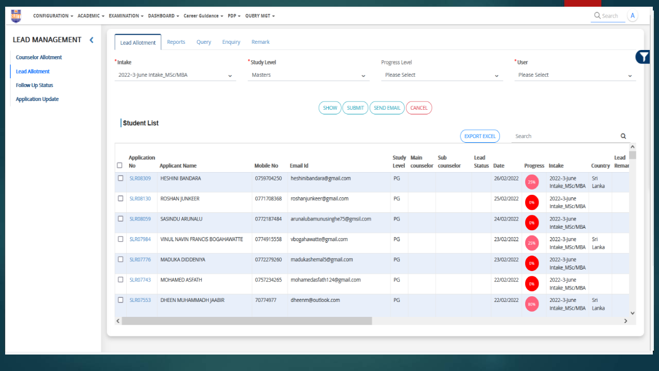Viewport: 659px width, 371px height.
Task: Check the row checkbox for HESHINI BANDARA
Action: pyautogui.click(x=120, y=178)
